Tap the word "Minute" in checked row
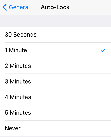111x137 pixels. [x=18, y=50]
